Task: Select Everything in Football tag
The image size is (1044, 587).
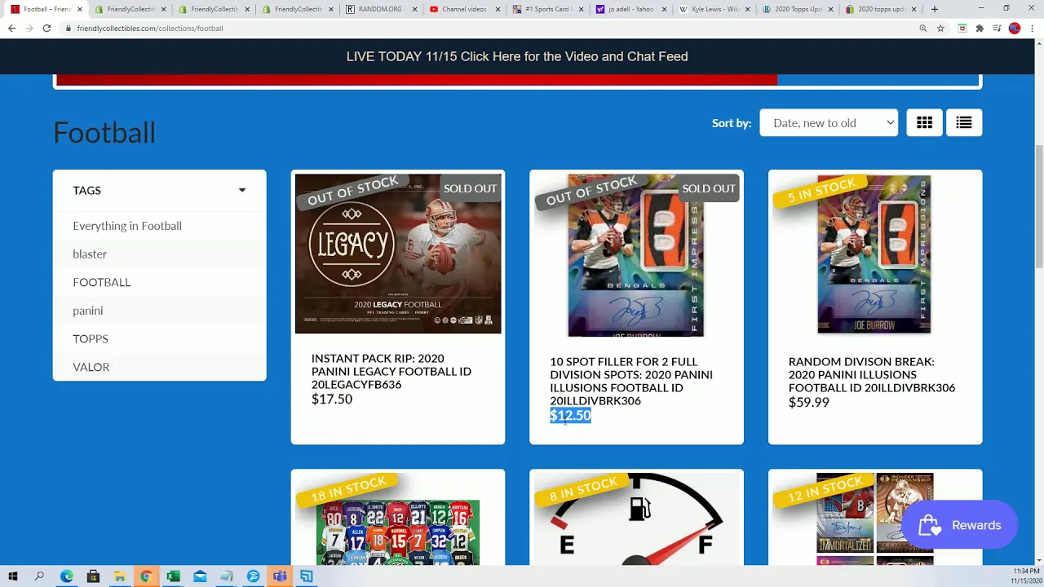Action: (127, 226)
